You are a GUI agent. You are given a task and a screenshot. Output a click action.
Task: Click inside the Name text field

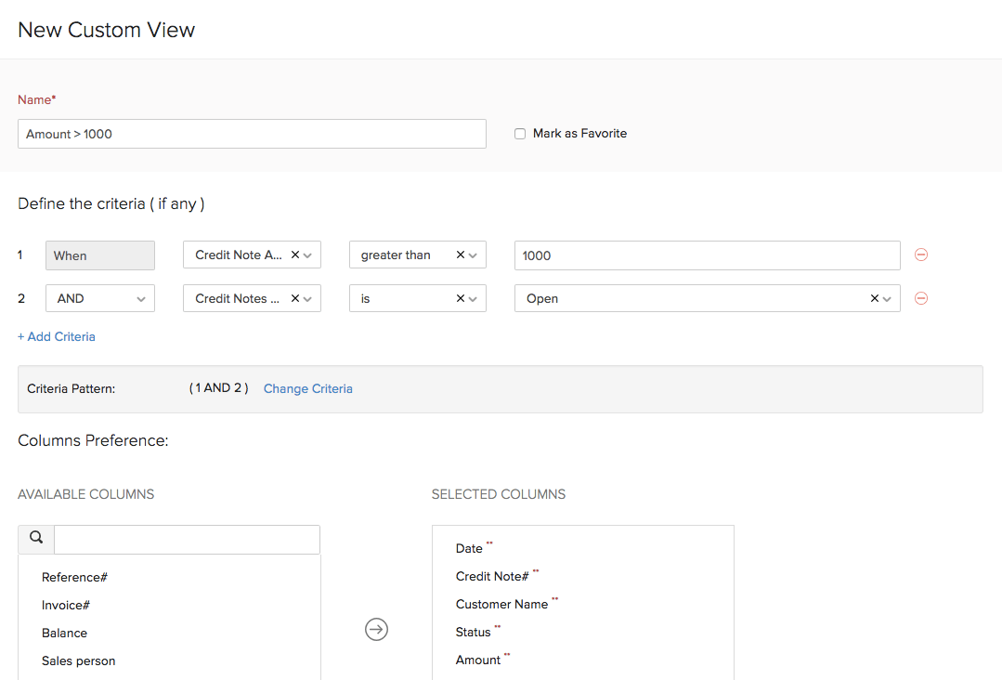click(x=252, y=133)
